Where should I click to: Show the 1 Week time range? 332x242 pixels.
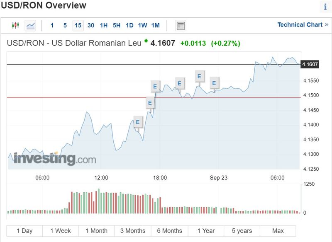(61, 231)
